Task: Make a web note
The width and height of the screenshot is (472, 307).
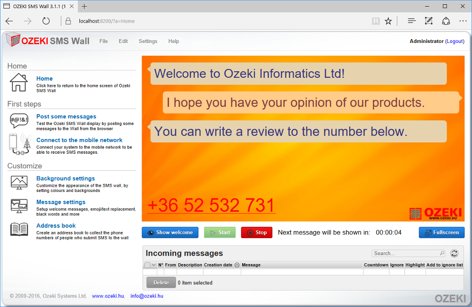Action: coord(429,21)
